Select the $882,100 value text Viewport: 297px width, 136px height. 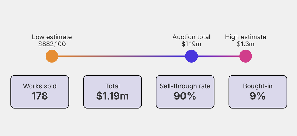[52, 44]
